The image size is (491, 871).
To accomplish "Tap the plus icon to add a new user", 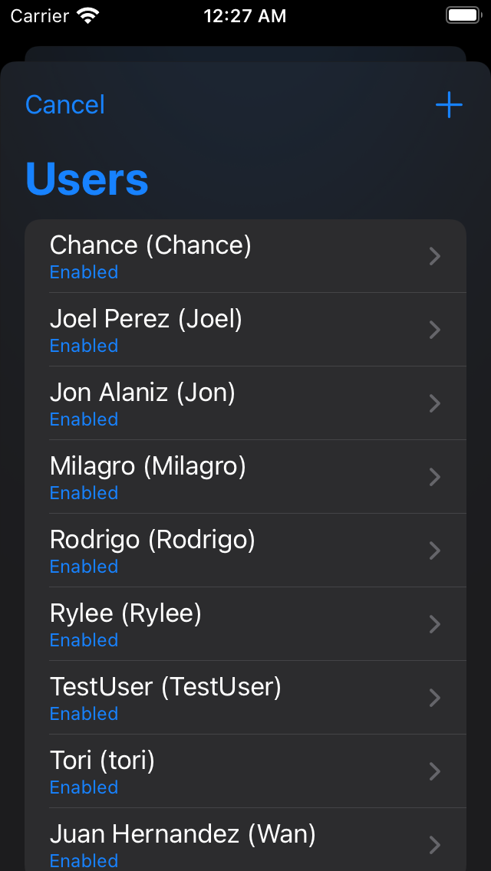I will tap(449, 105).
